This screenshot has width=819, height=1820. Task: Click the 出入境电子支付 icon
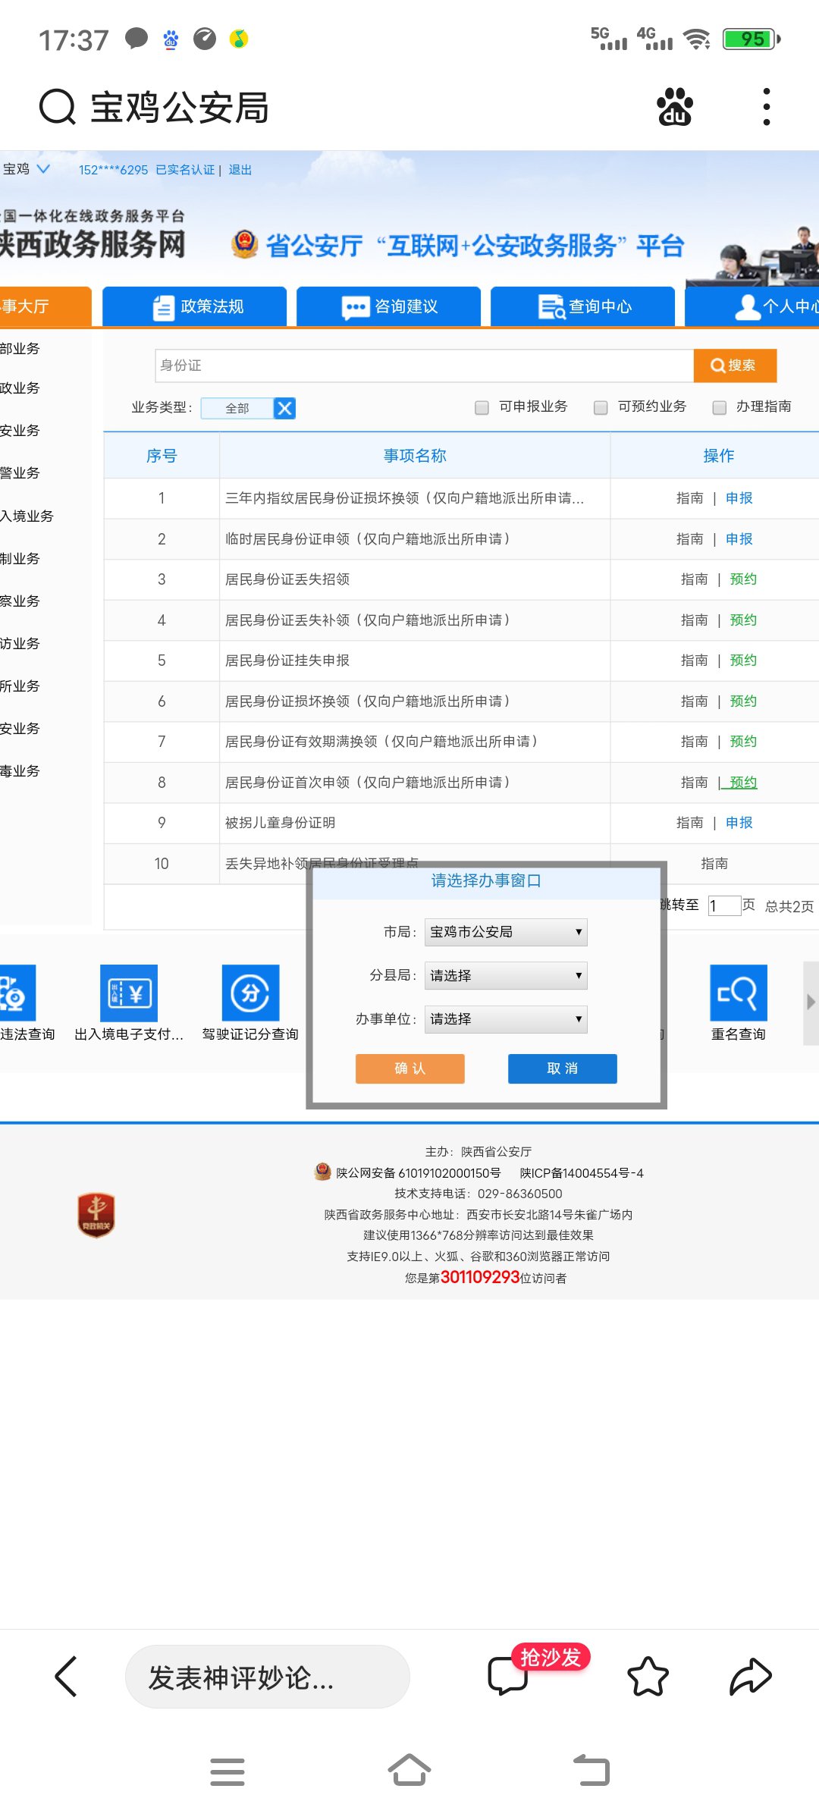coord(129,993)
